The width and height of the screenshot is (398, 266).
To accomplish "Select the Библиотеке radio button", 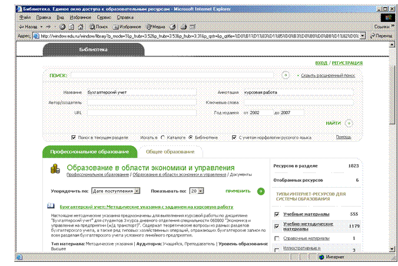I will point(191,137).
